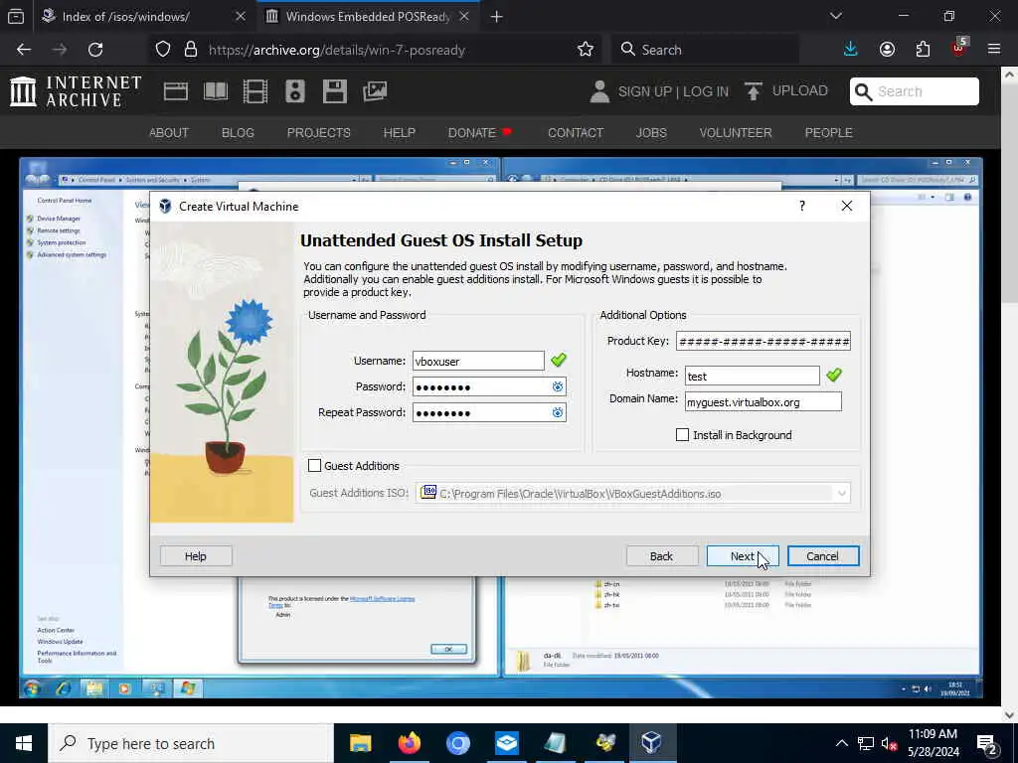
Task: Open the JOBS menu item
Action: tap(651, 133)
